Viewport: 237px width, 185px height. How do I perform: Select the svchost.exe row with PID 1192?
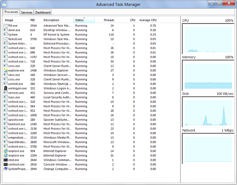pos(80,57)
